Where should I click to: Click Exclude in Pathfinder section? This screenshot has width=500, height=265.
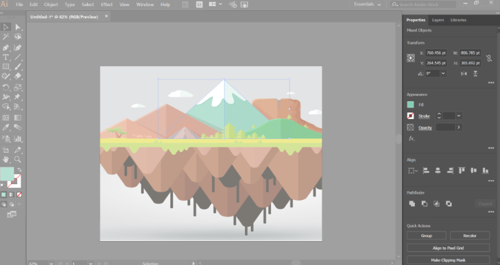(449, 203)
